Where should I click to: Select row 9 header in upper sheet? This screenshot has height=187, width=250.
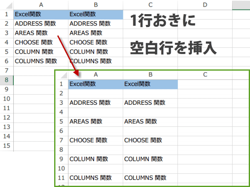tap(7, 90)
